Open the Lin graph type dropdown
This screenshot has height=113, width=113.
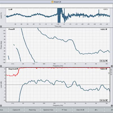click(10, 10)
